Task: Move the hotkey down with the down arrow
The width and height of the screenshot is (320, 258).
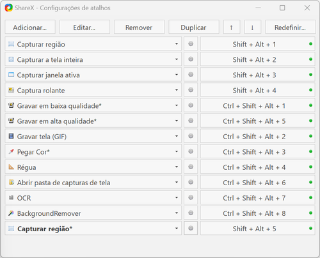Action: coord(252,27)
